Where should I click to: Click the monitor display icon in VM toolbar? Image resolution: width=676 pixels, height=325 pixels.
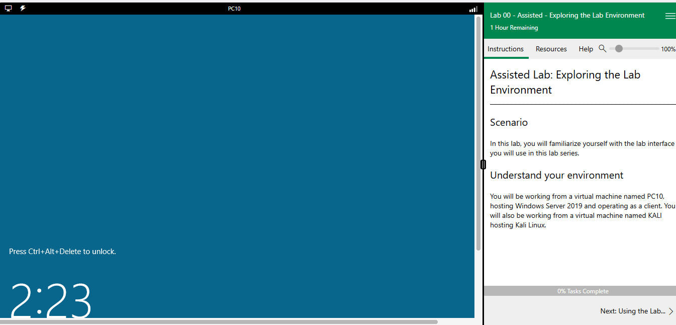8,8
